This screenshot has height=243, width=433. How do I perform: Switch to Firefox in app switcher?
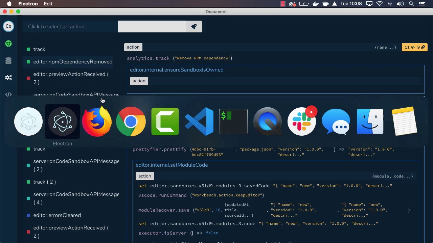click(97, 122)
